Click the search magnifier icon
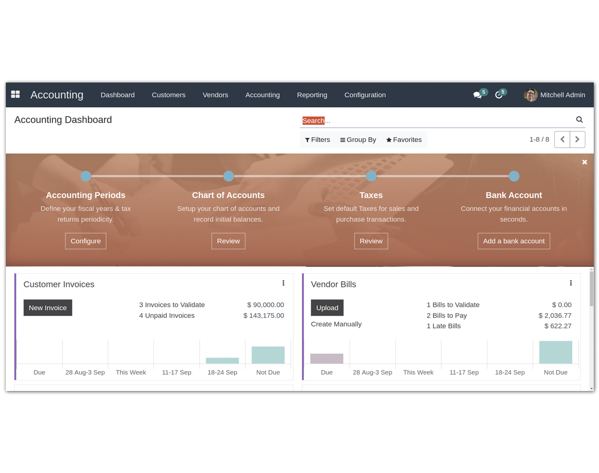Image resolution: width=599 pixels, height=473 pixels. tap(579, 120)
